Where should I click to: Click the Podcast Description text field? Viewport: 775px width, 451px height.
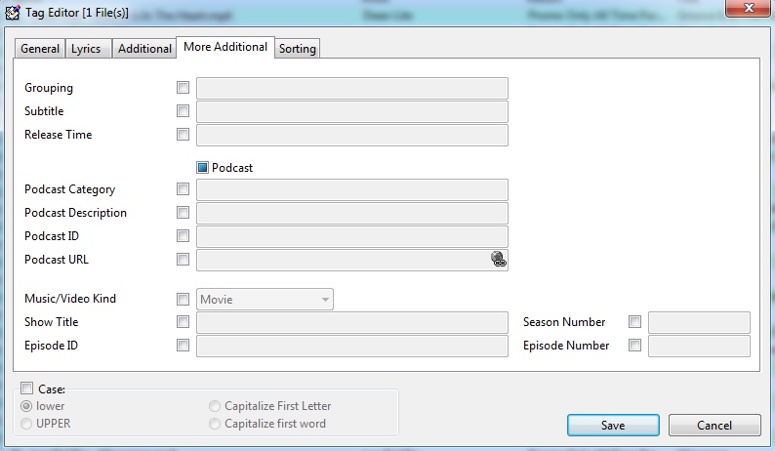click(x=352, y=213)
